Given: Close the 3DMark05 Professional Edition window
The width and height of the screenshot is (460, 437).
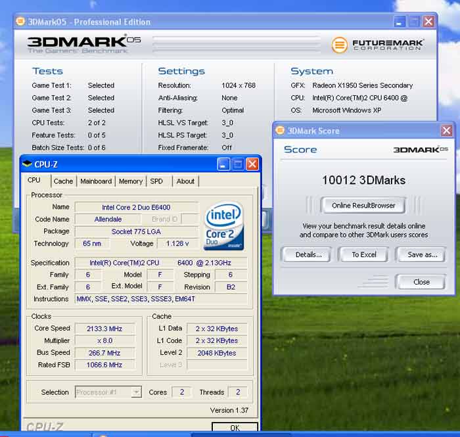Looking at the screenshot, I should [428, 22].
